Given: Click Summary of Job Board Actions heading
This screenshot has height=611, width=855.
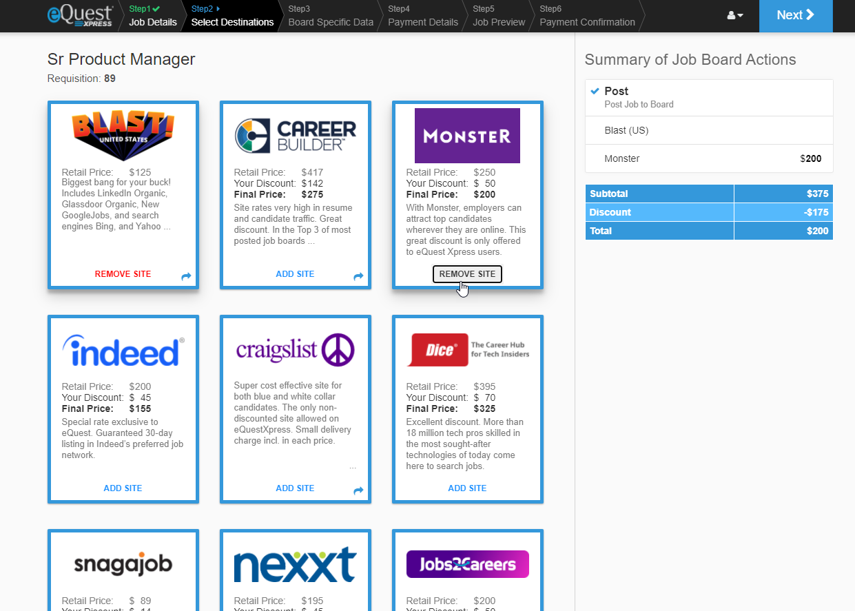Looking at the screenshot, I should click(690, 60).
